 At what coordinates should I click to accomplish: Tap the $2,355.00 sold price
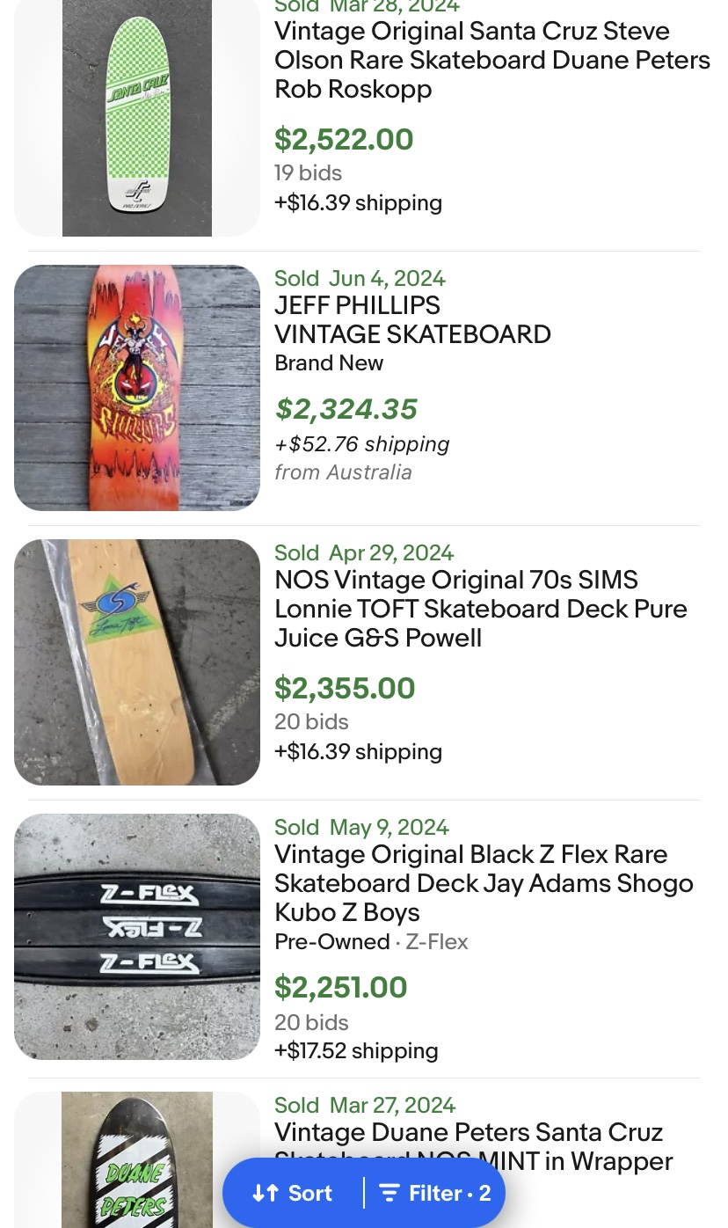point(345,688)
